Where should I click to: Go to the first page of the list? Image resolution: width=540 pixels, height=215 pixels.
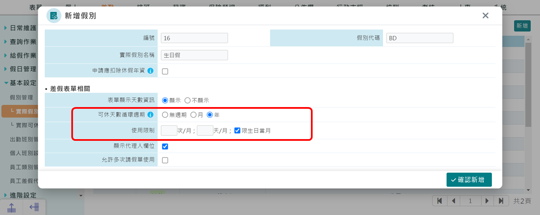pos(440,201)
